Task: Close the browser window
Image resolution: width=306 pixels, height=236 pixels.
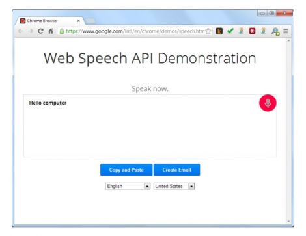Action: coord(285,13)
